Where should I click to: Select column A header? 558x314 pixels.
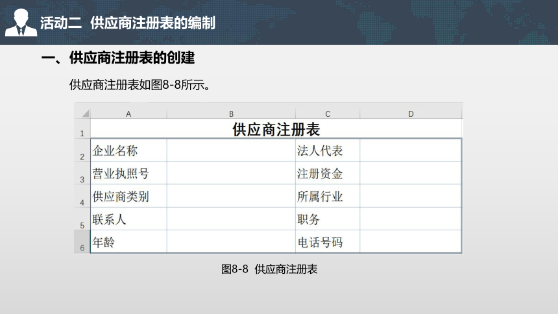(128, 114)
